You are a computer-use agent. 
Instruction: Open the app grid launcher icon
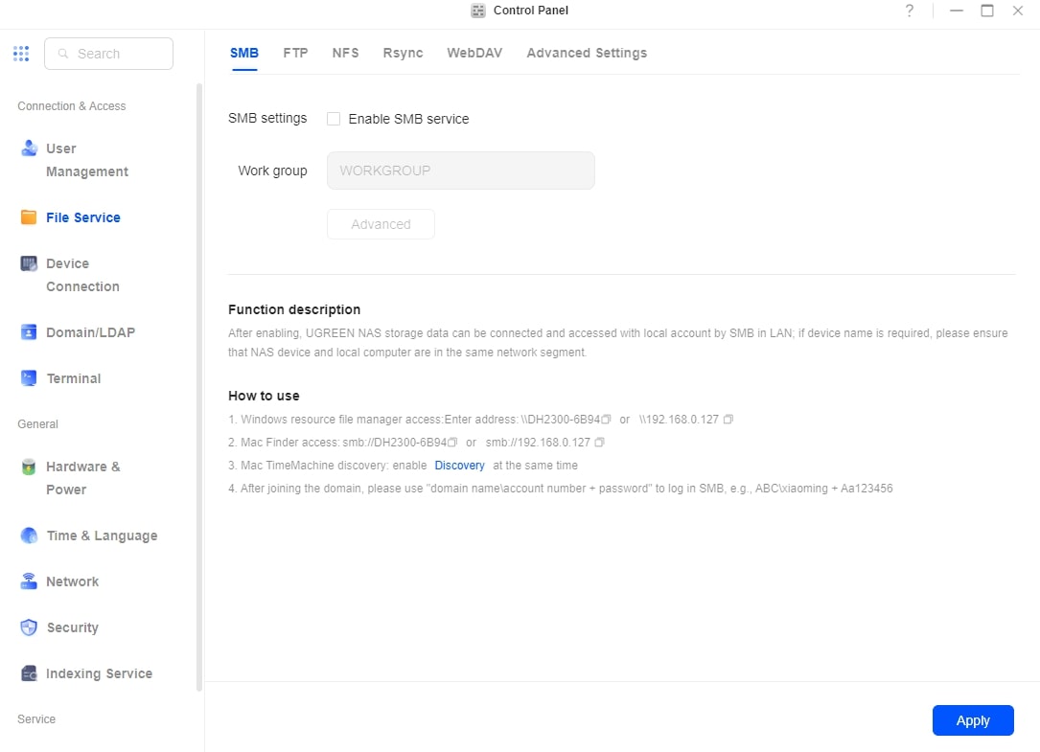pos(21,54)
